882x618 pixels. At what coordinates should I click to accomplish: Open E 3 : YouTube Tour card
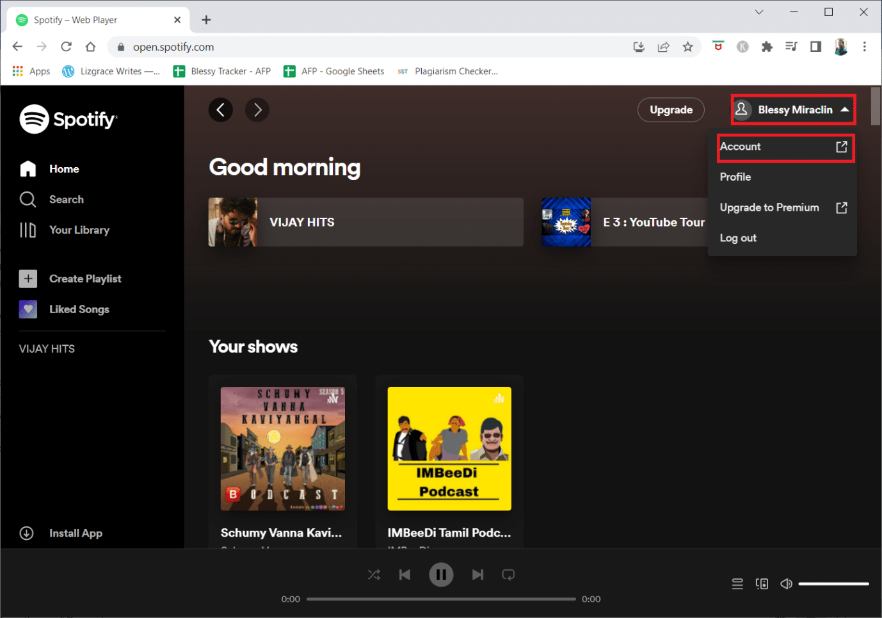click(x=625, y=222)
